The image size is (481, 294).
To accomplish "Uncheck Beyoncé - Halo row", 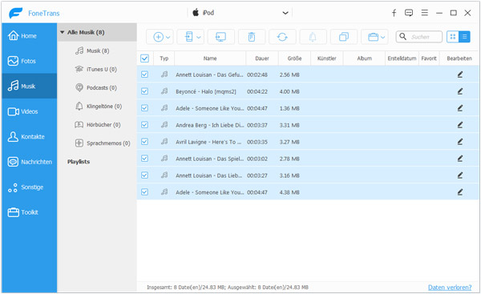I will pyautogui.click(x=144, y=91).
